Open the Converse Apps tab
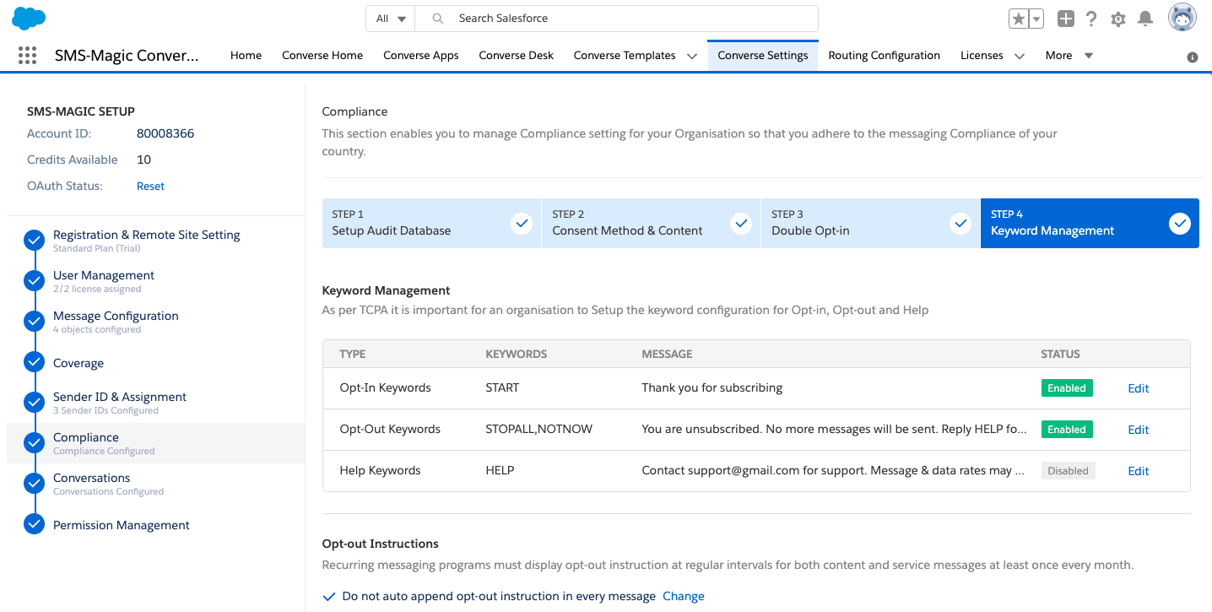The height and width of the screenshot is (612, 1212). (x=421, y=56)
